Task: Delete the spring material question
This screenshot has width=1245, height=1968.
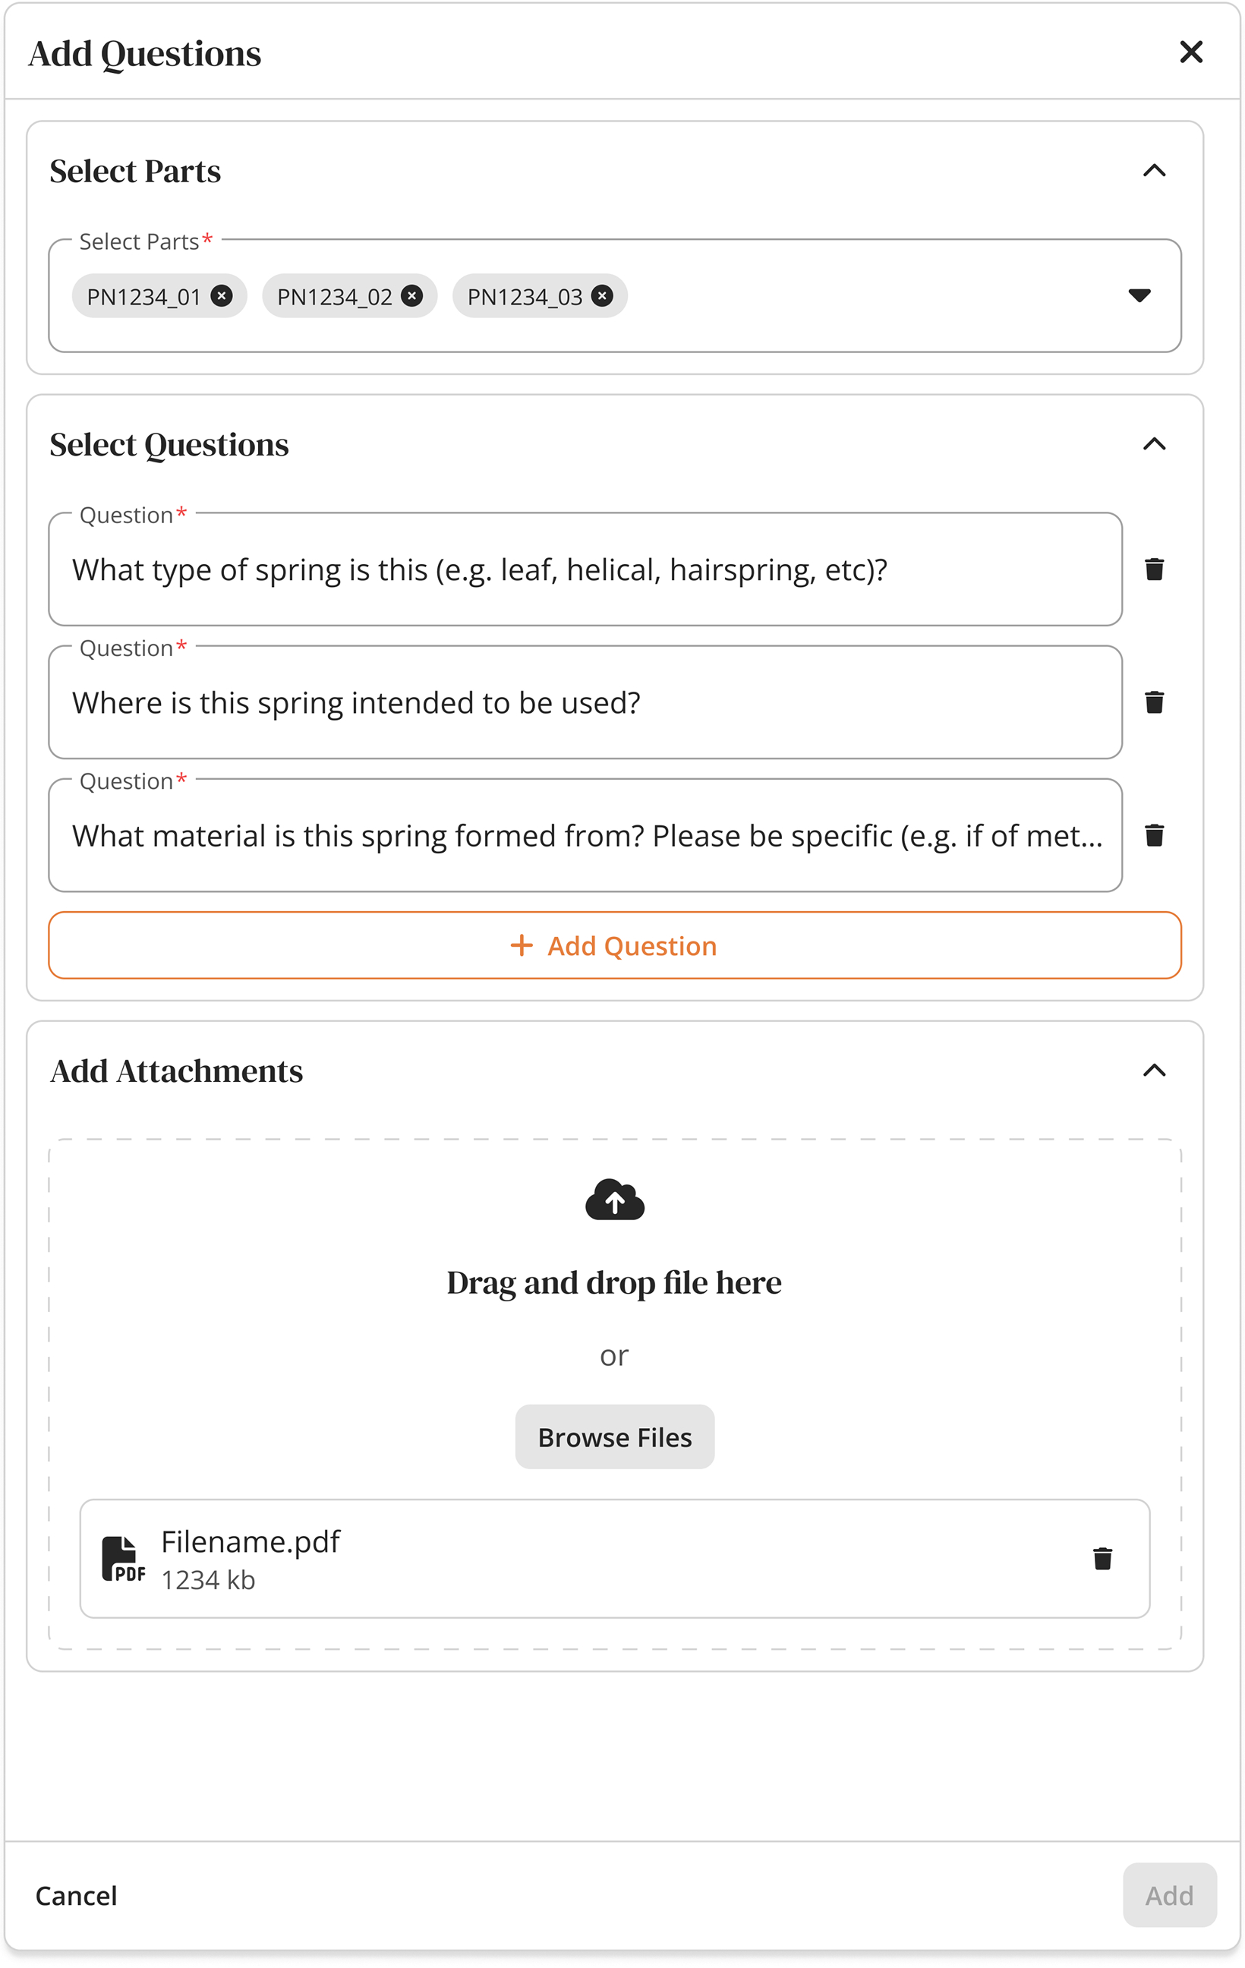Action: (x=1153, y=835)
